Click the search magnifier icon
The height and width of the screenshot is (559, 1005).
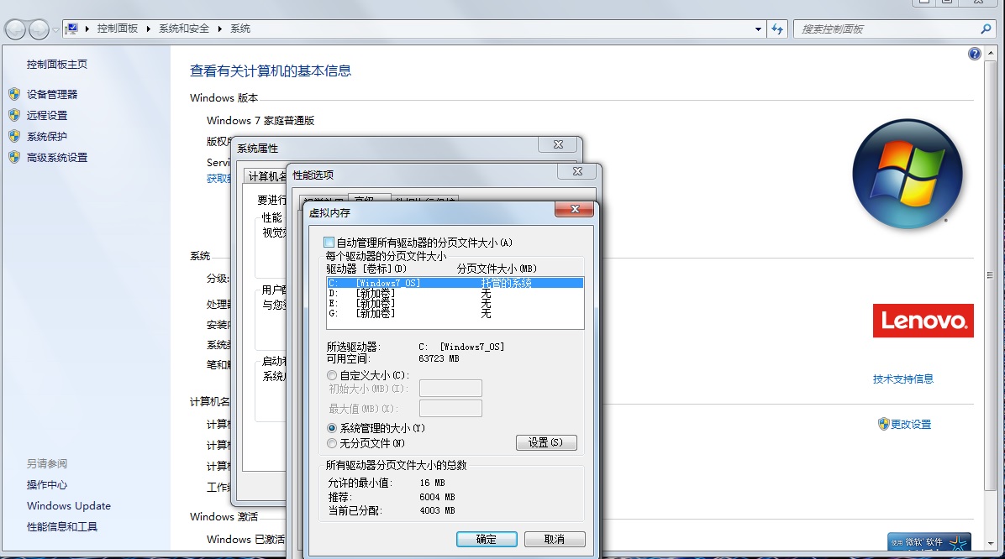[x=987, y=29]
